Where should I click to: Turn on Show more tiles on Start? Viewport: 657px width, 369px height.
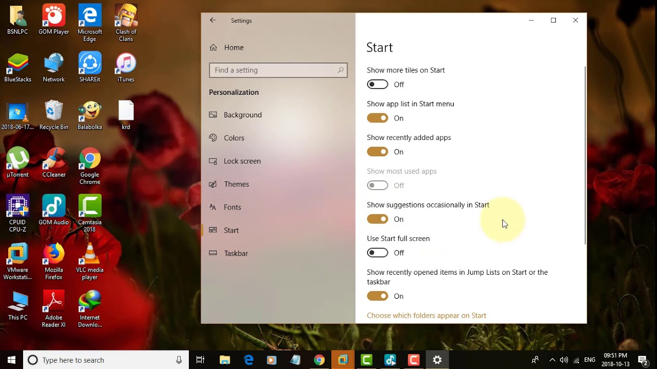[377, 85]
